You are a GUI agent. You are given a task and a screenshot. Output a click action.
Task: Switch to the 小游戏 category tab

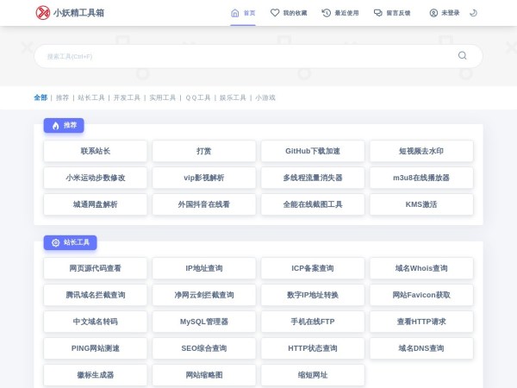coord(265,97)
